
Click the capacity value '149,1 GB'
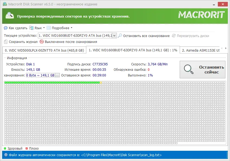pos(33,70)
